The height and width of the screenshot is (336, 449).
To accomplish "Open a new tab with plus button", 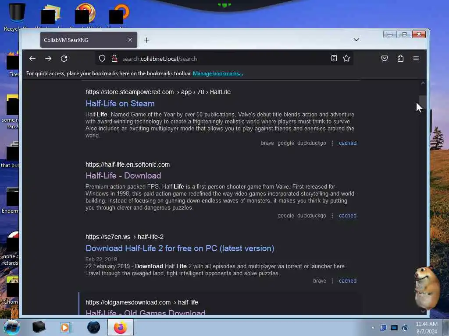I will [146, 40].
